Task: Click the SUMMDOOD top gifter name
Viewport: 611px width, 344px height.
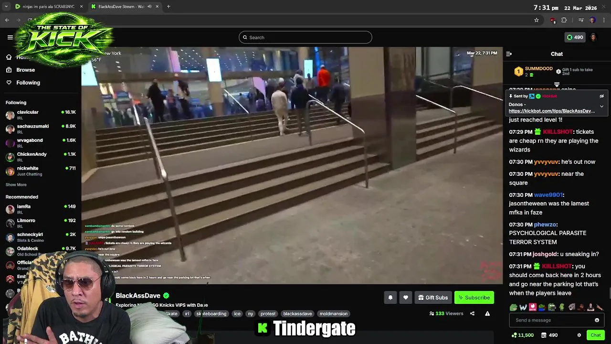Action: (x=539, y=69)
